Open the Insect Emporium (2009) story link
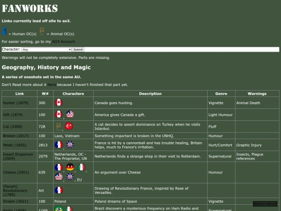This screenshot has height=211, width=281. (18, 156)
